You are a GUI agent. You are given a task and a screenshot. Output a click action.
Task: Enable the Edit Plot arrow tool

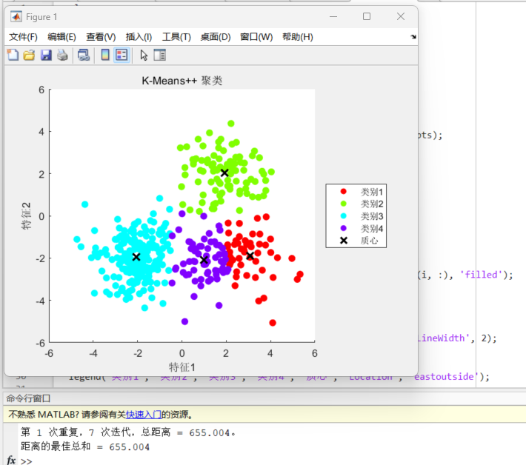click(144, 55)
